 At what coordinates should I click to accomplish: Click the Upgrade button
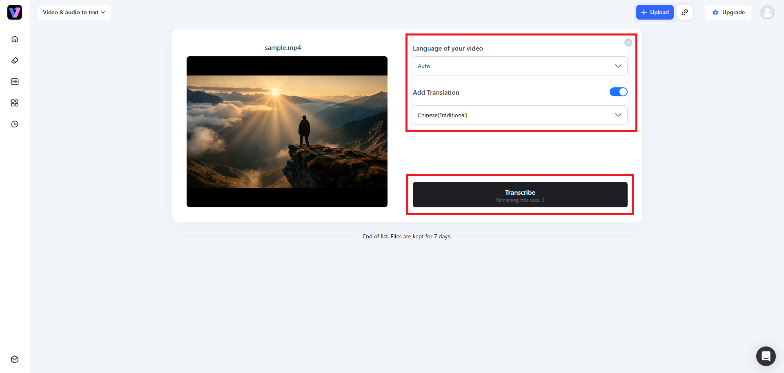[728, 12]
